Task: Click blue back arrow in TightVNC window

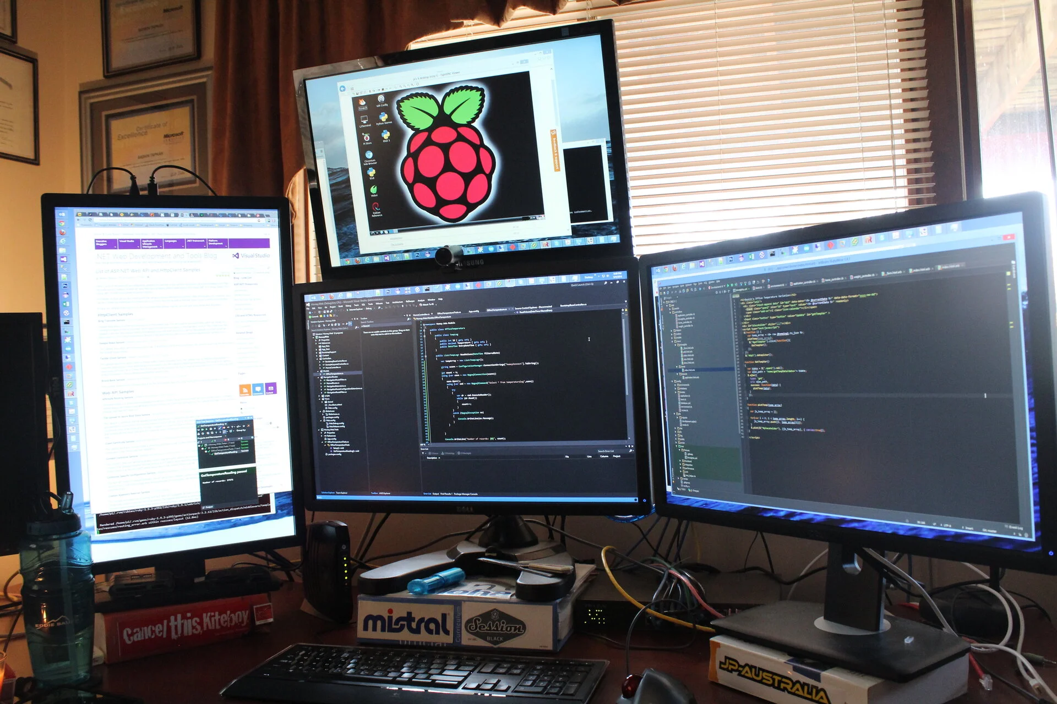Action: click(x=342, y=89)
